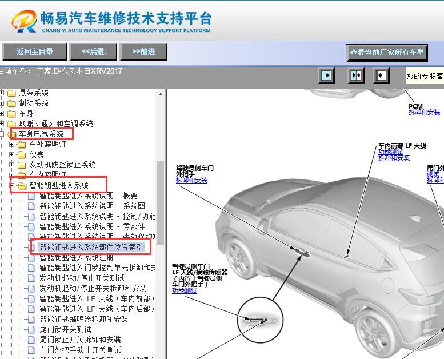Click document icon beside 发动机起动/停止开关测试
Viewport: 444px width, 359px height.
pyautogui.click(x=31, y=278)
